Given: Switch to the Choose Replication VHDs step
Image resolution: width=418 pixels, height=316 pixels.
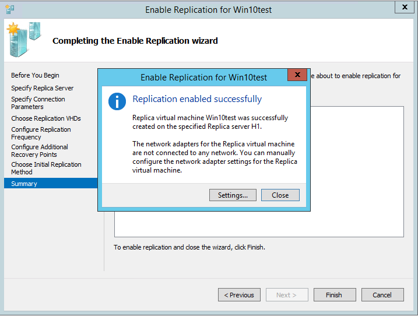Looking at the screenshot, I should point(46,118).
